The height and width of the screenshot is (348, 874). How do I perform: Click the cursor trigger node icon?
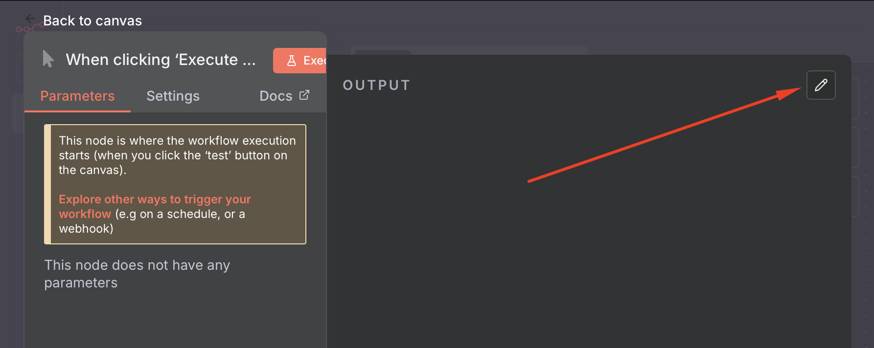click(x=48, y=59)
